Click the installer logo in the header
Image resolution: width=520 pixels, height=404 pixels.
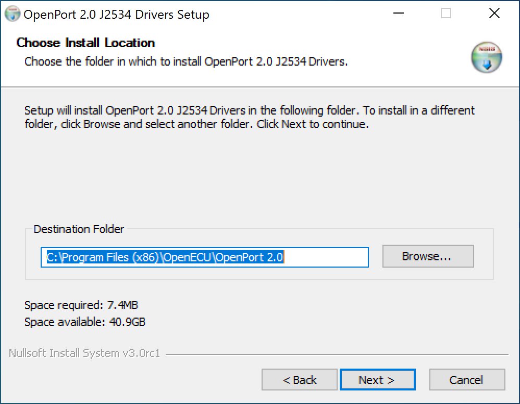487,57
